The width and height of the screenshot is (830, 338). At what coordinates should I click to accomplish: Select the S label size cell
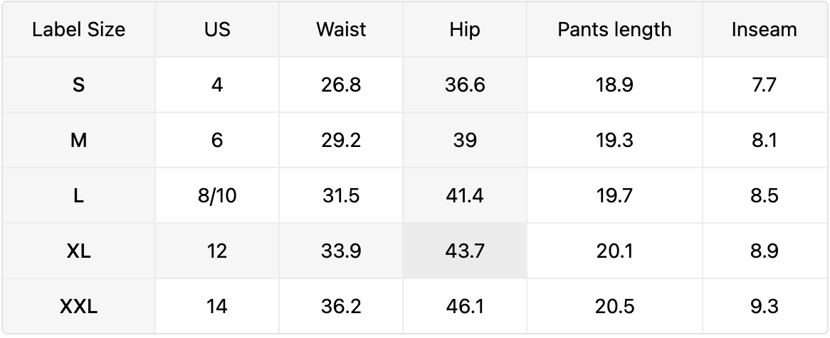pos(79,85)
